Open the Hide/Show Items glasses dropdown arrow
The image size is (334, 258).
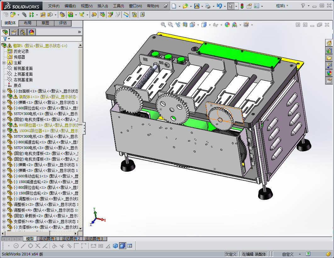pos(221,25)
